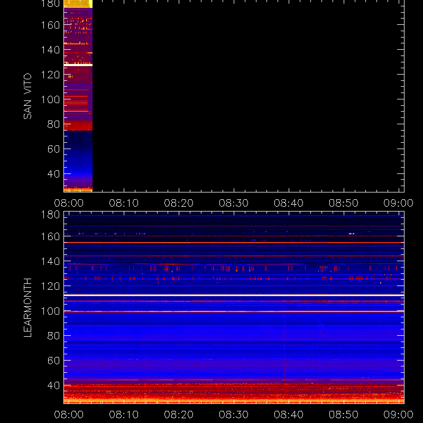The image size is (423, 423).
Task: Pick the 100 label on LEARMONTH axis
Action: (x=50, y=311)
